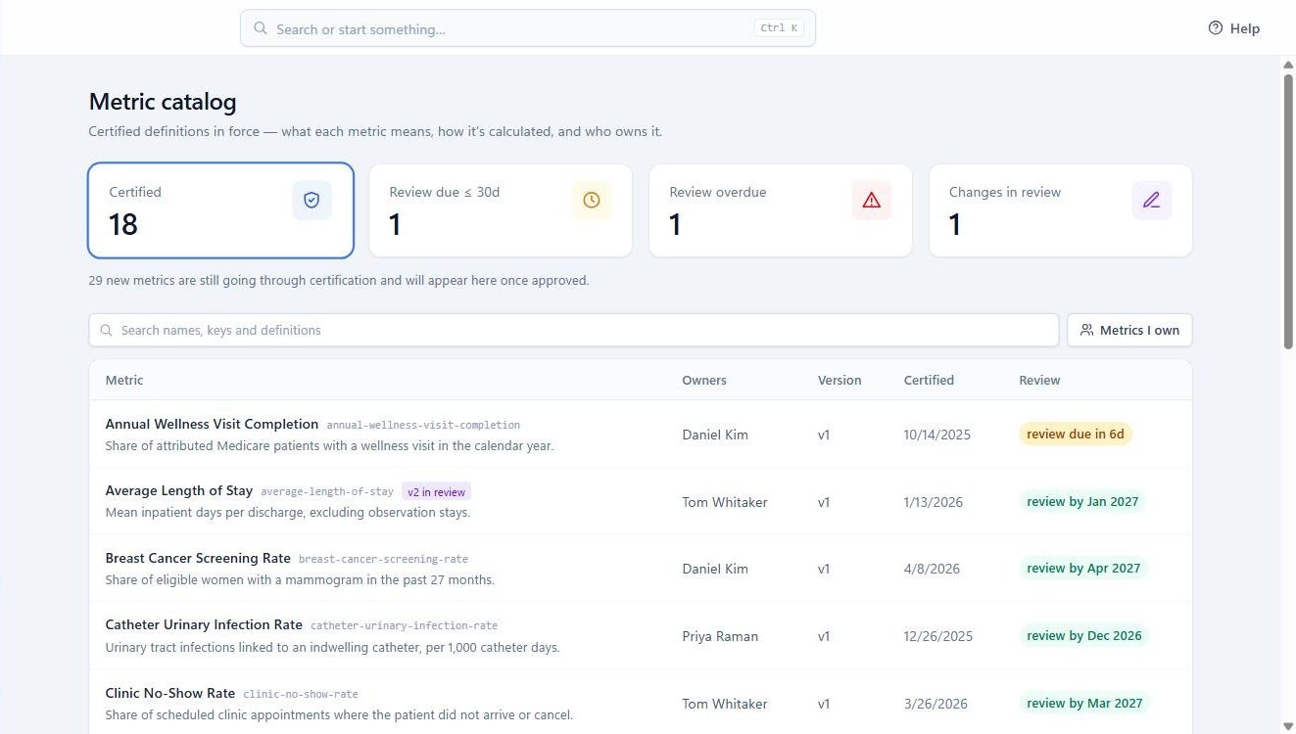
Task: Select the Certified summary card
Action: pos(220,210)
